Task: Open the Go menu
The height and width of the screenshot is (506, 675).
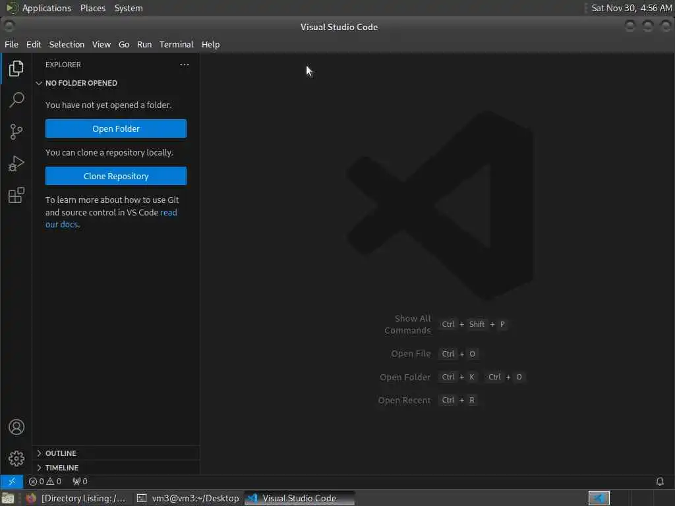Action: coord(124,44)
